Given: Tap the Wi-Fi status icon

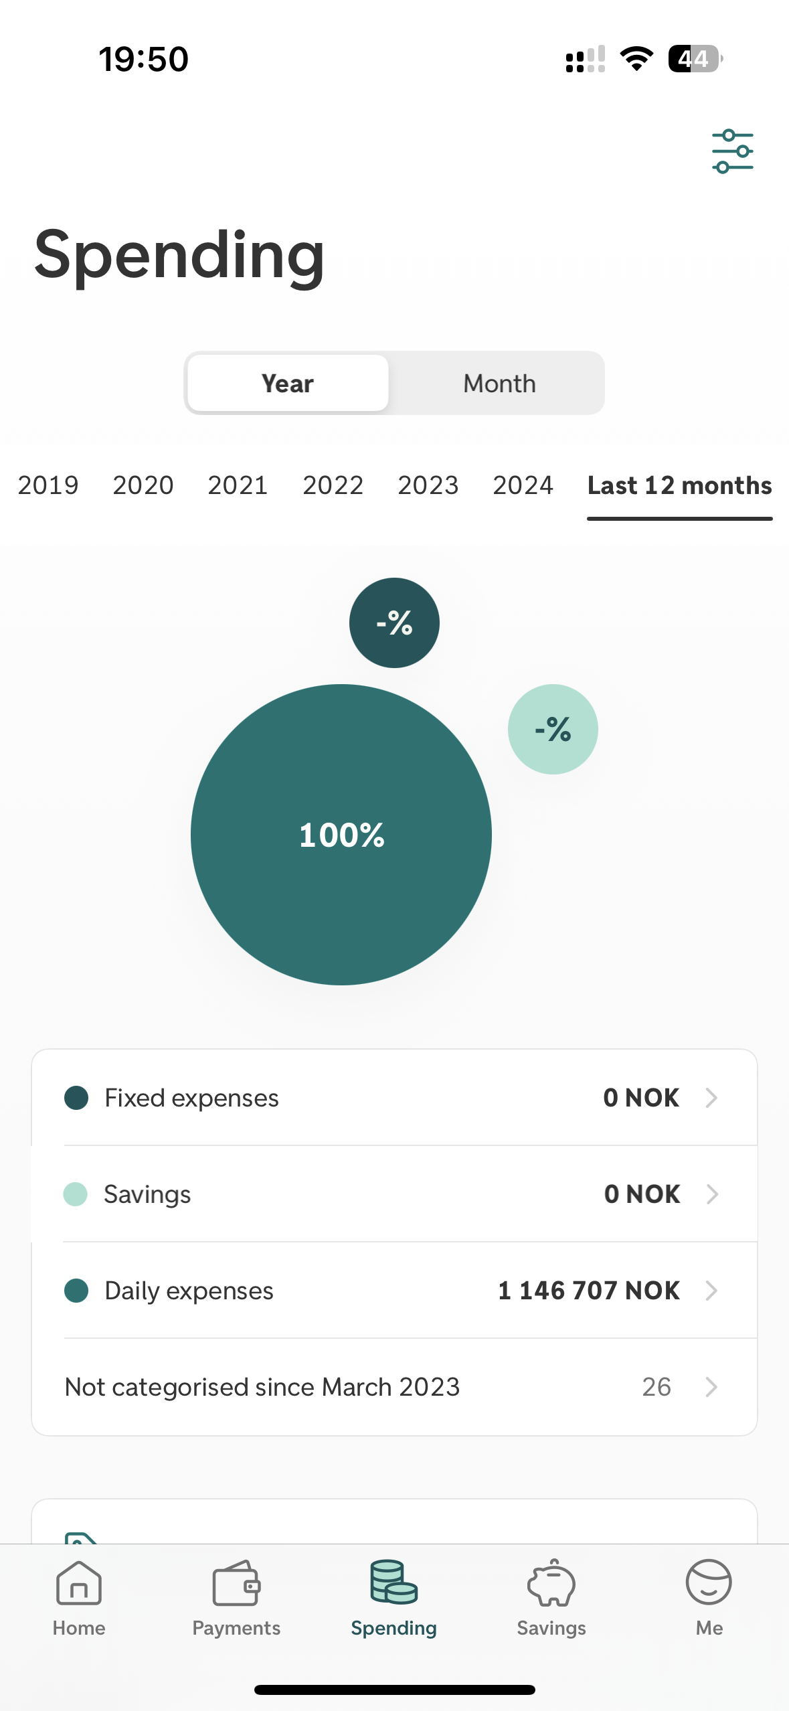Looking at the screenshot, I should pyautogui.click(x=636, y=59).
